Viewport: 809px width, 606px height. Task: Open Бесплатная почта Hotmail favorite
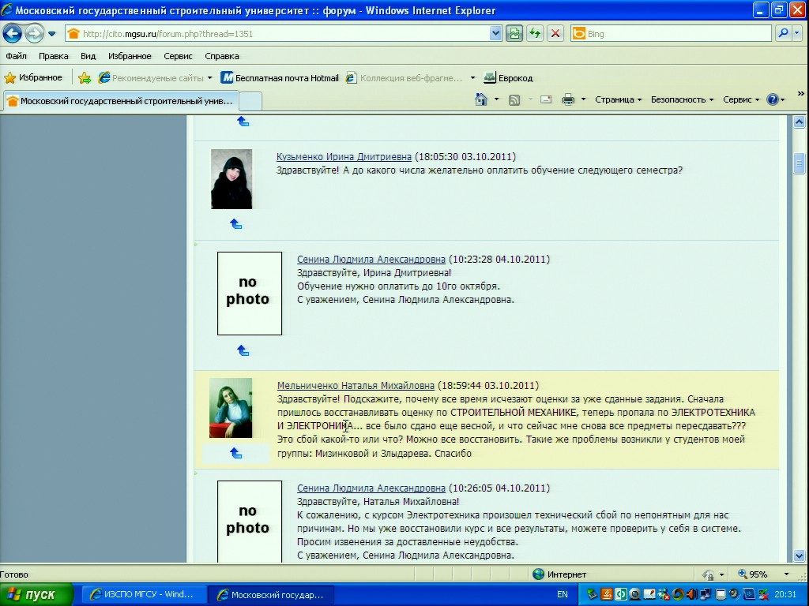[x=280, y=78]
